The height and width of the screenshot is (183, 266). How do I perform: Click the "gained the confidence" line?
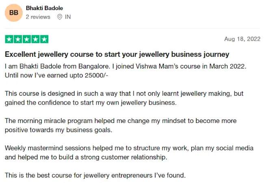(x=91, y=103)
